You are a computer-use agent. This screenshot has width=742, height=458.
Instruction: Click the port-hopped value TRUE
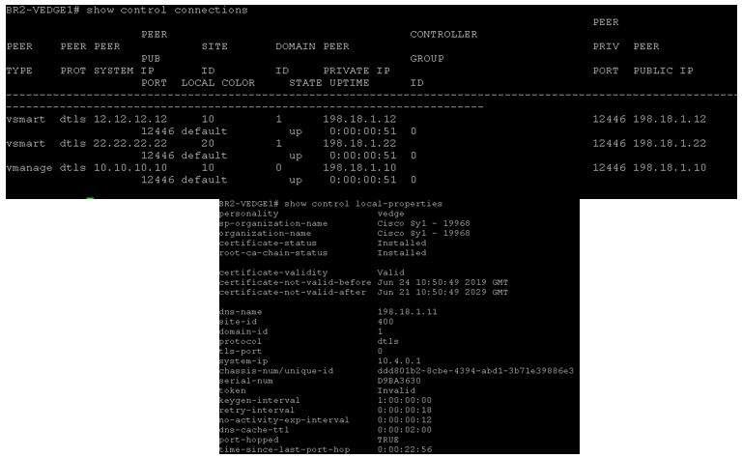coord(388,440)
